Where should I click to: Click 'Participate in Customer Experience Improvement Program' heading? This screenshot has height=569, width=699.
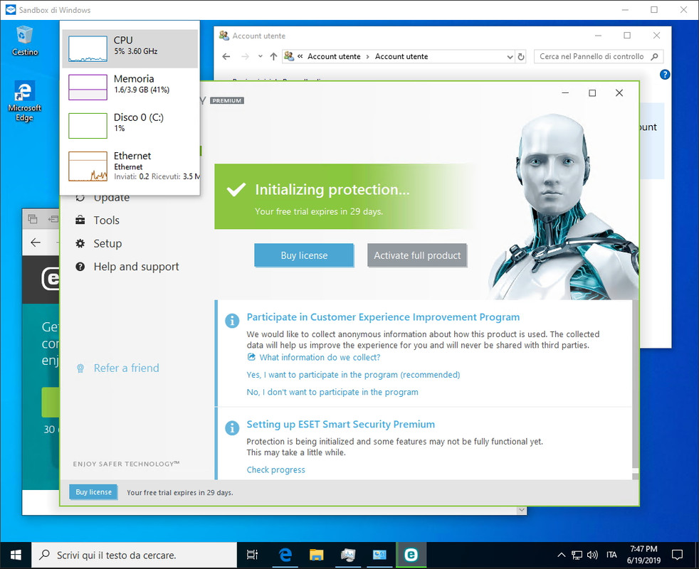(383, 317)
